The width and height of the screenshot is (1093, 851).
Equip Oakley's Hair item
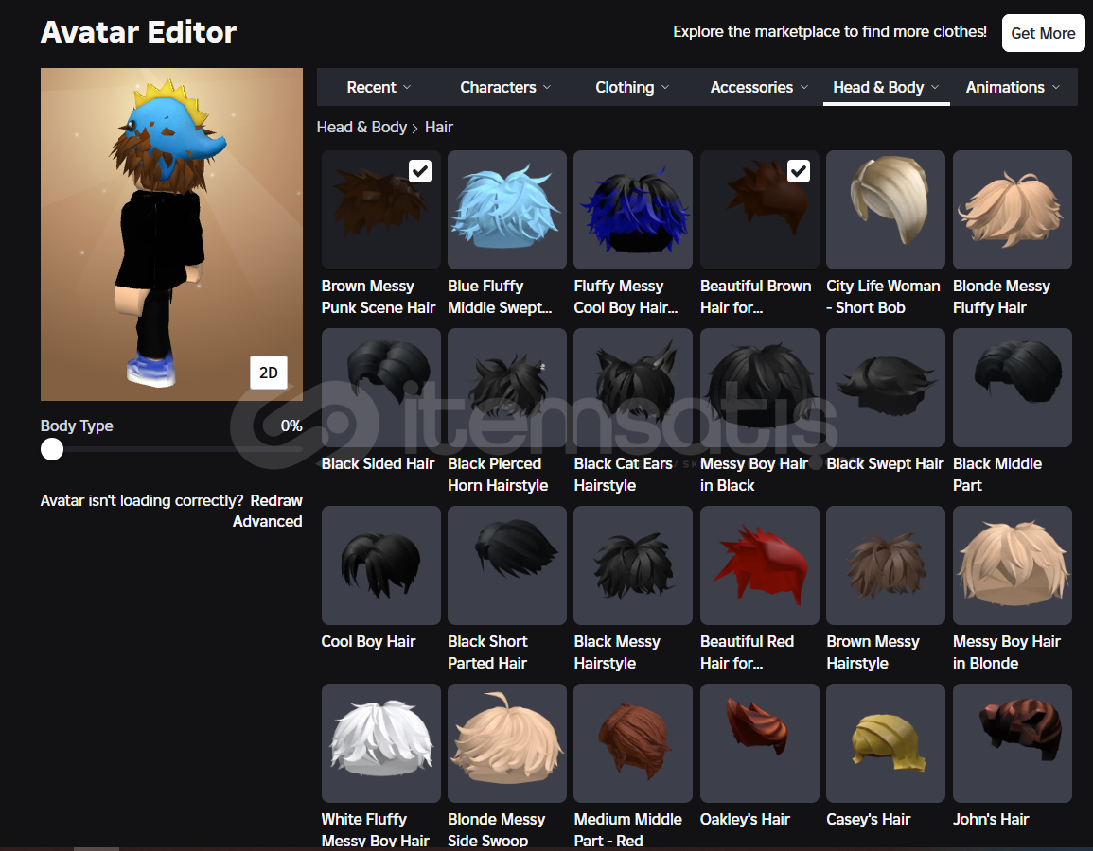tap(759, 742)
